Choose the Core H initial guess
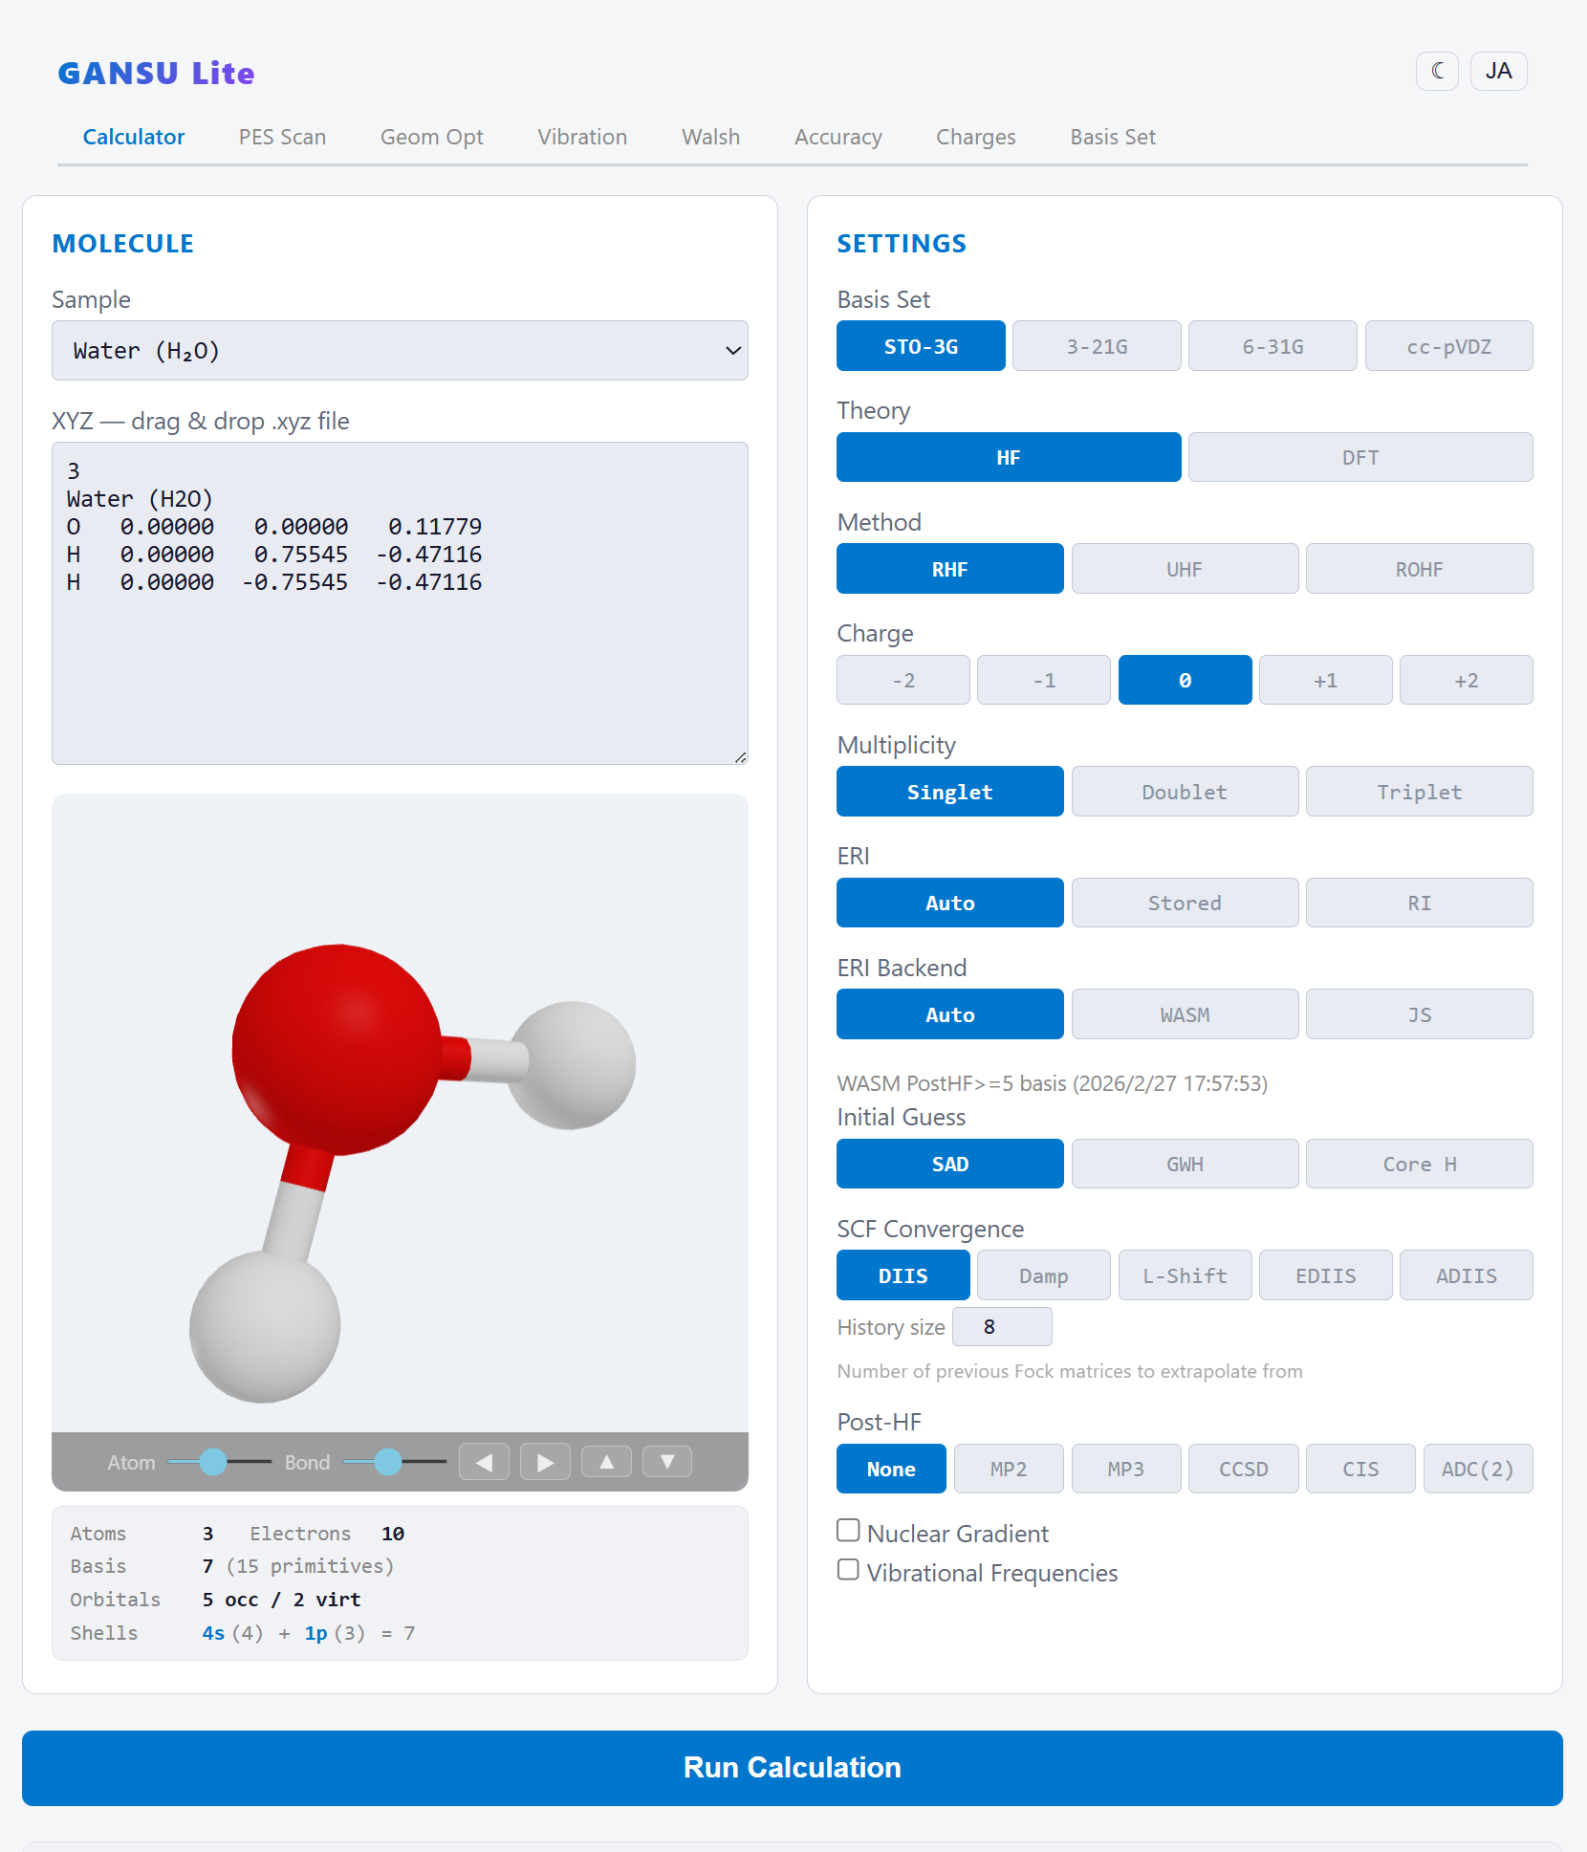The image size is (1587, 1852). [1419, 1164]
